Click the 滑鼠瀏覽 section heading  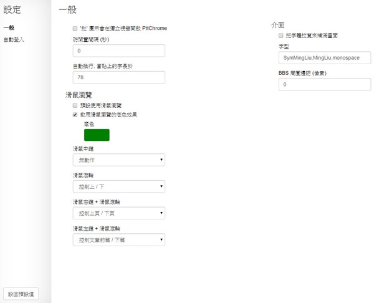point(79,95)
